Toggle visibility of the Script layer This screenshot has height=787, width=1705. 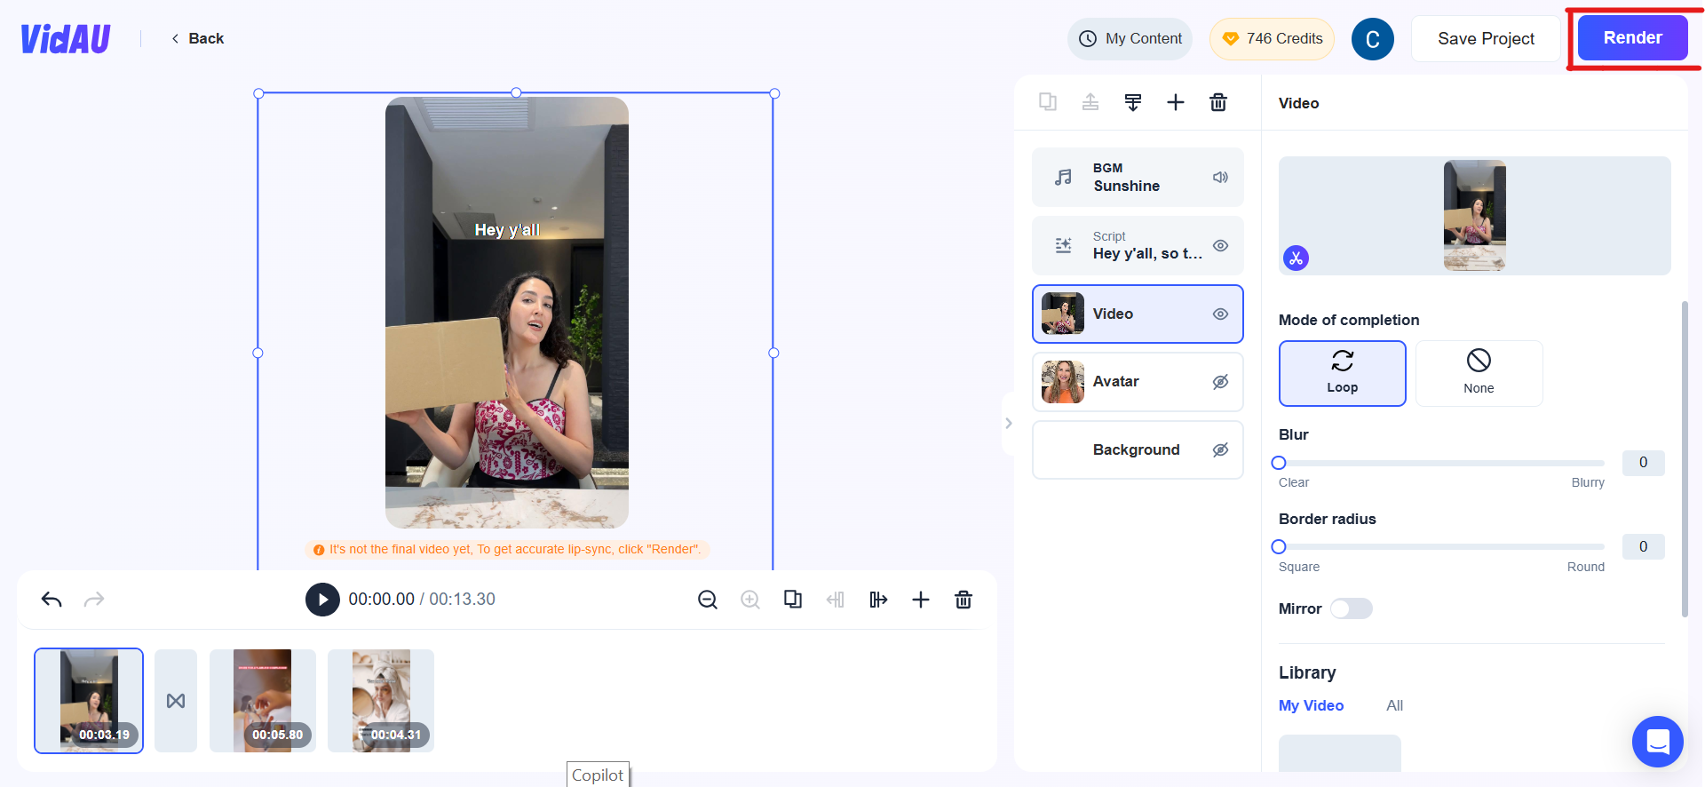tap(1221, 246)
